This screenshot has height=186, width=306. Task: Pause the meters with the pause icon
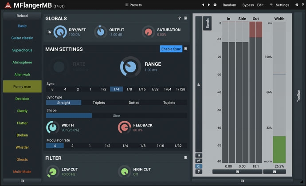pyautogui.click(x=199, y=155)
